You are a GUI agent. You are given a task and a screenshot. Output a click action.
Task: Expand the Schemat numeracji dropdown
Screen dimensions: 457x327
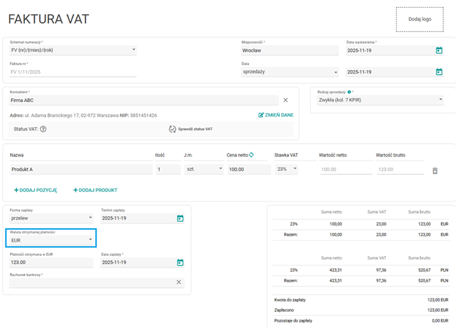pos(133,50)
